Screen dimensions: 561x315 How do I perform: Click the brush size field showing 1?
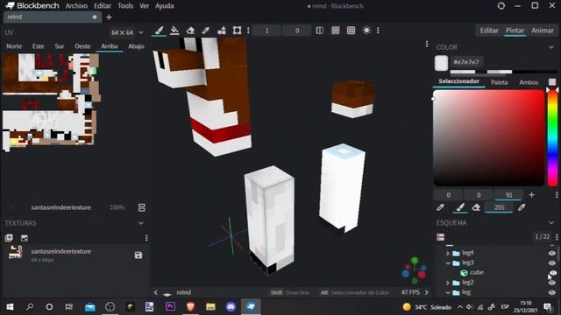point(266,31)
